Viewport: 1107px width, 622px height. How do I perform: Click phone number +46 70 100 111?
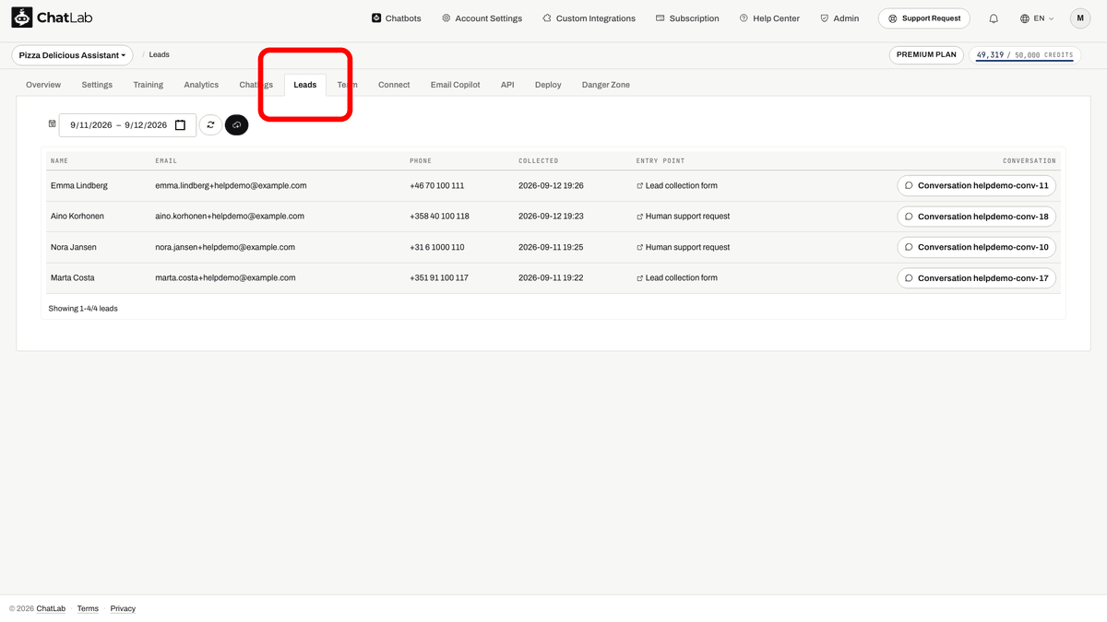point(437,185)
